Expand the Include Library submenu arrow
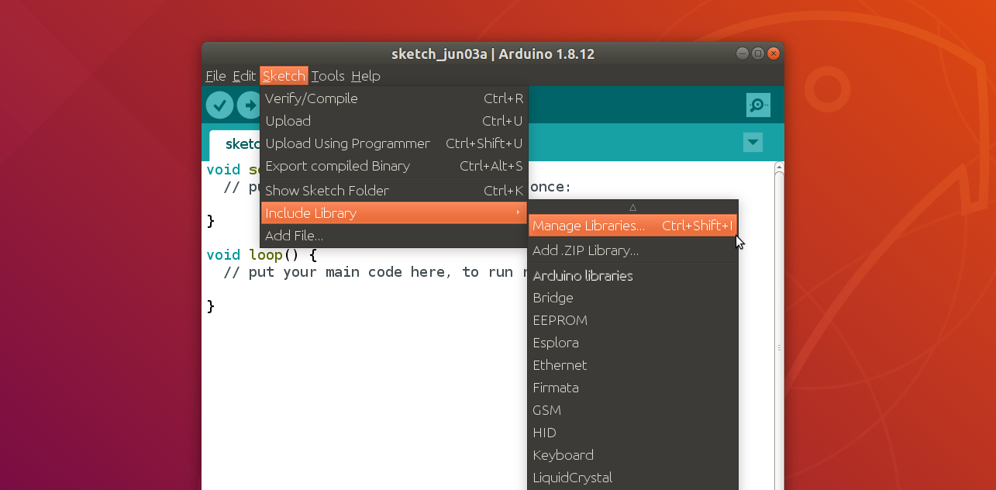The width and height of the screenshot is (996, 490). pos(518,213)
